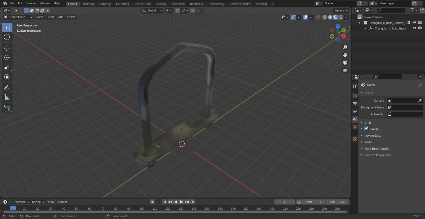Toggle snapping magnet button

(177, 11)
